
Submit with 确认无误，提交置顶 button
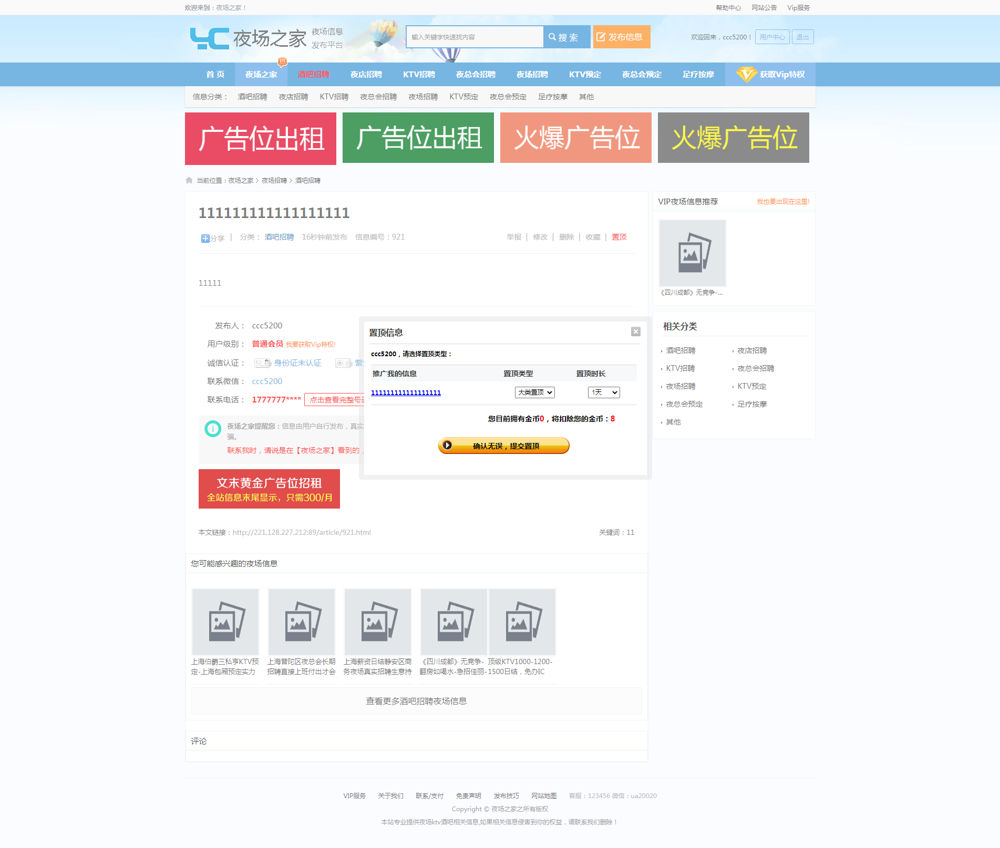[503, 446]
